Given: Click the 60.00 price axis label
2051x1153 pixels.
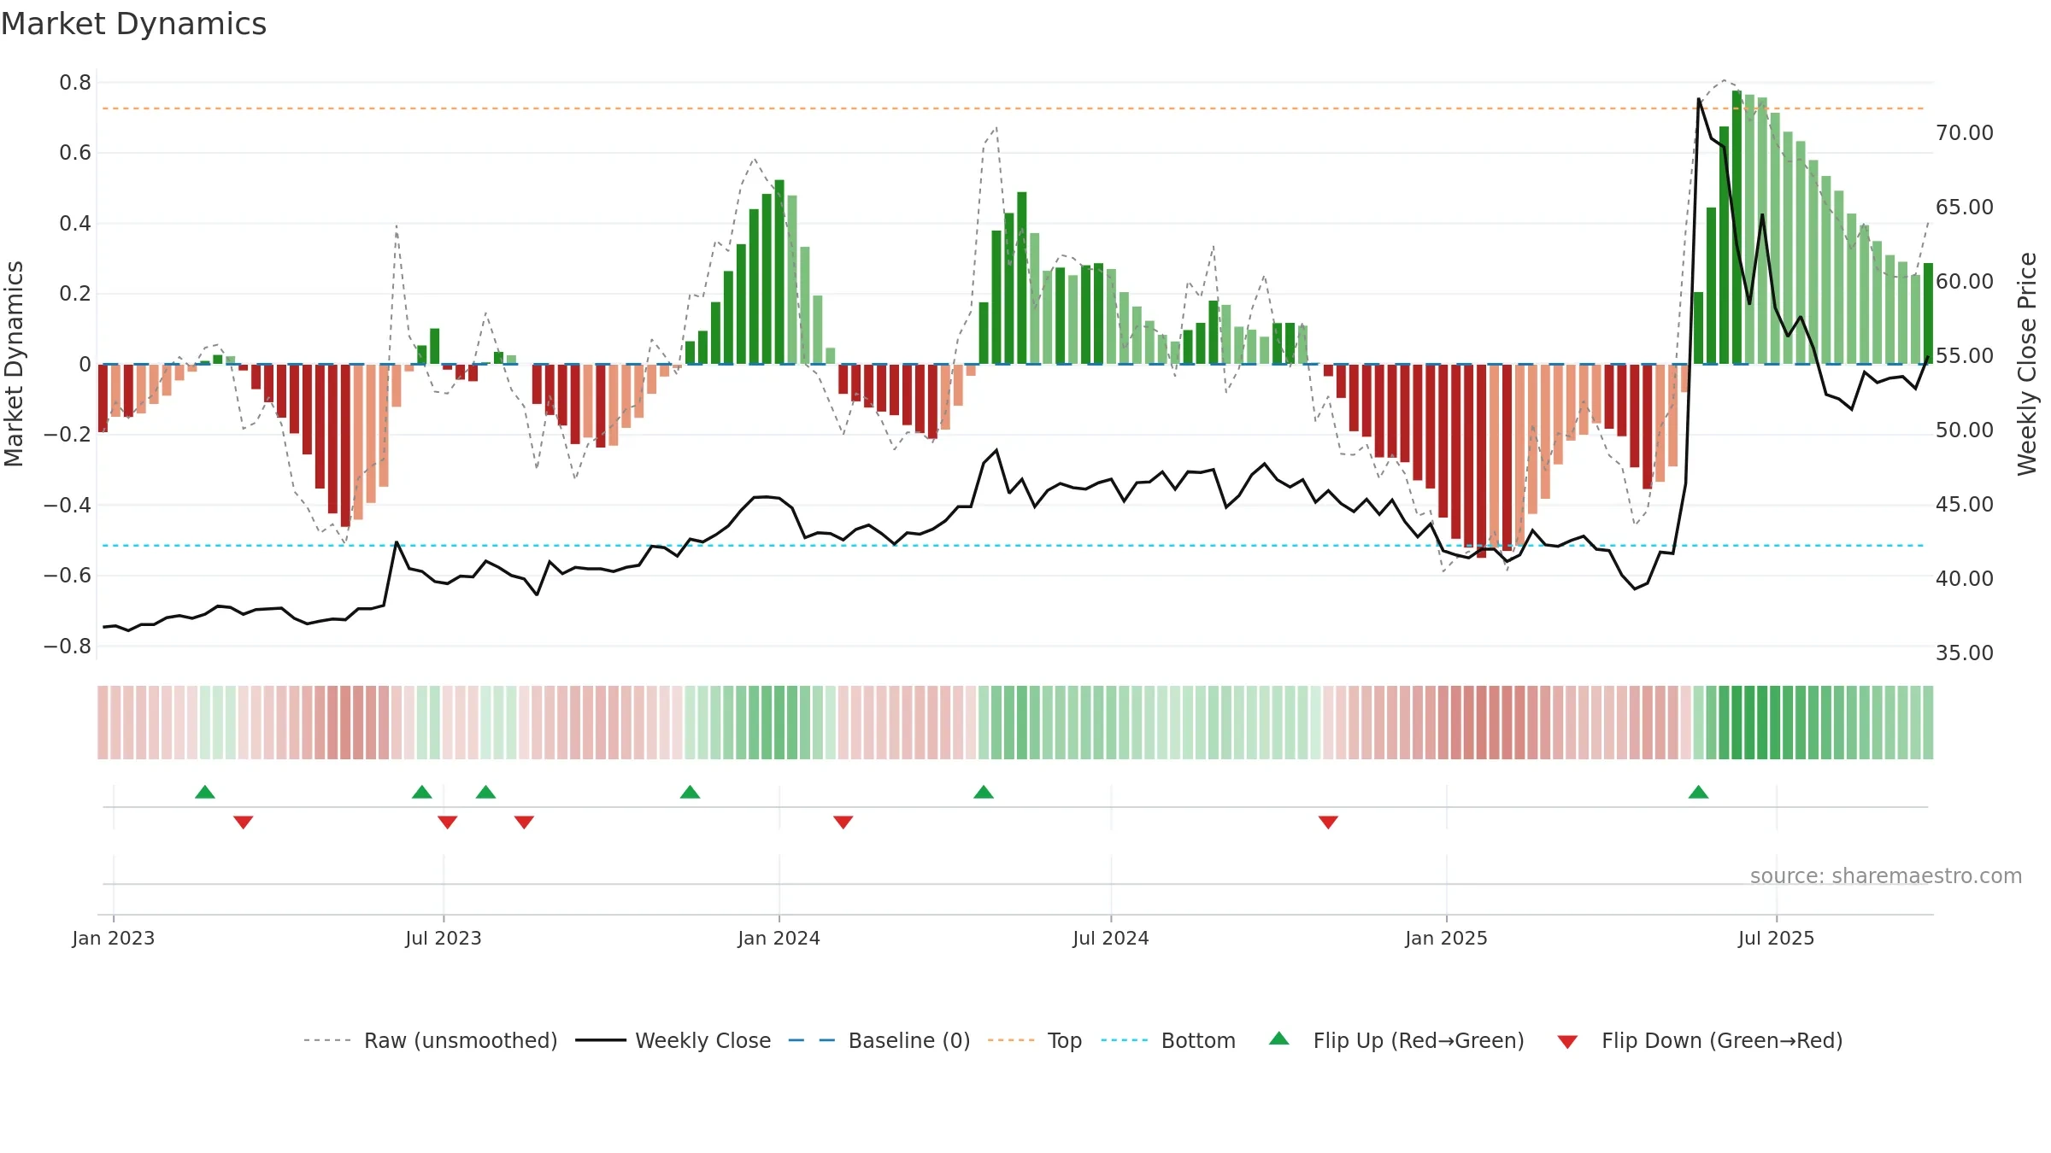Looking at the screenshot, I should (1965, 282).
